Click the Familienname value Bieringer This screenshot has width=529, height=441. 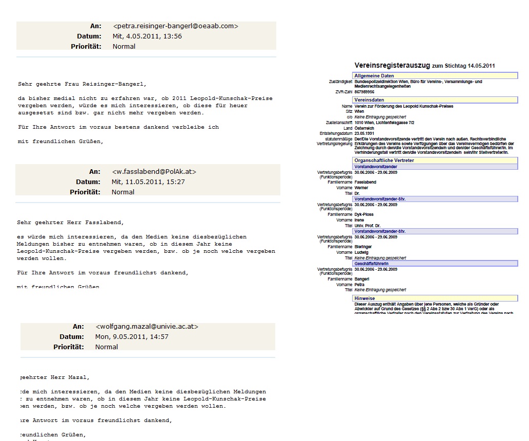click(363, 247)
